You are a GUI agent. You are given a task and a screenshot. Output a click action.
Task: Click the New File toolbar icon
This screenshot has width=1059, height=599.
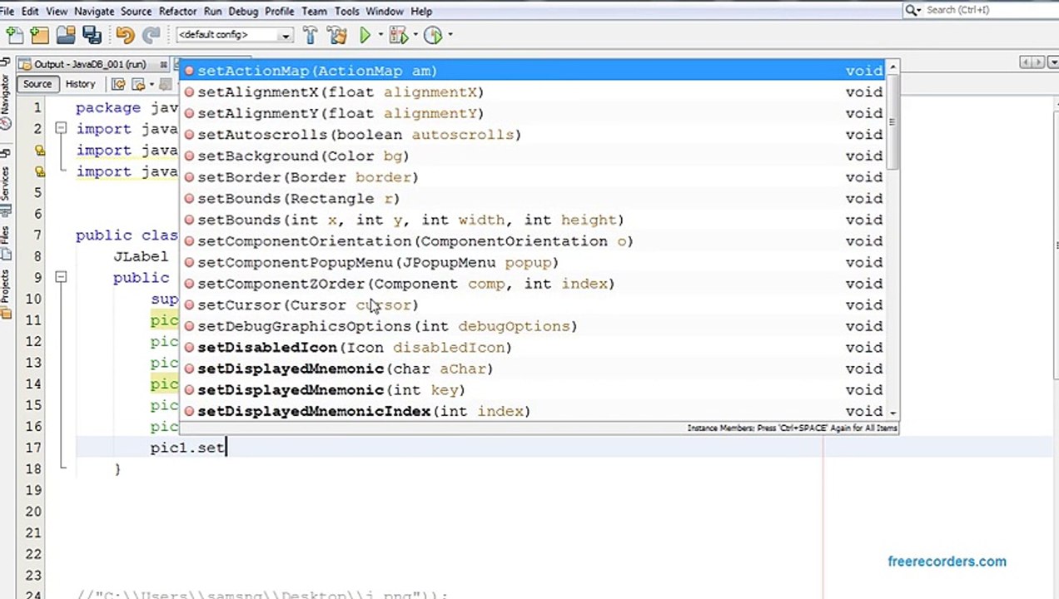tap(14, 35)
